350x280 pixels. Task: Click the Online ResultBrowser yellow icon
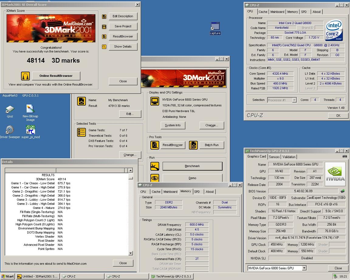coord(26,76)
